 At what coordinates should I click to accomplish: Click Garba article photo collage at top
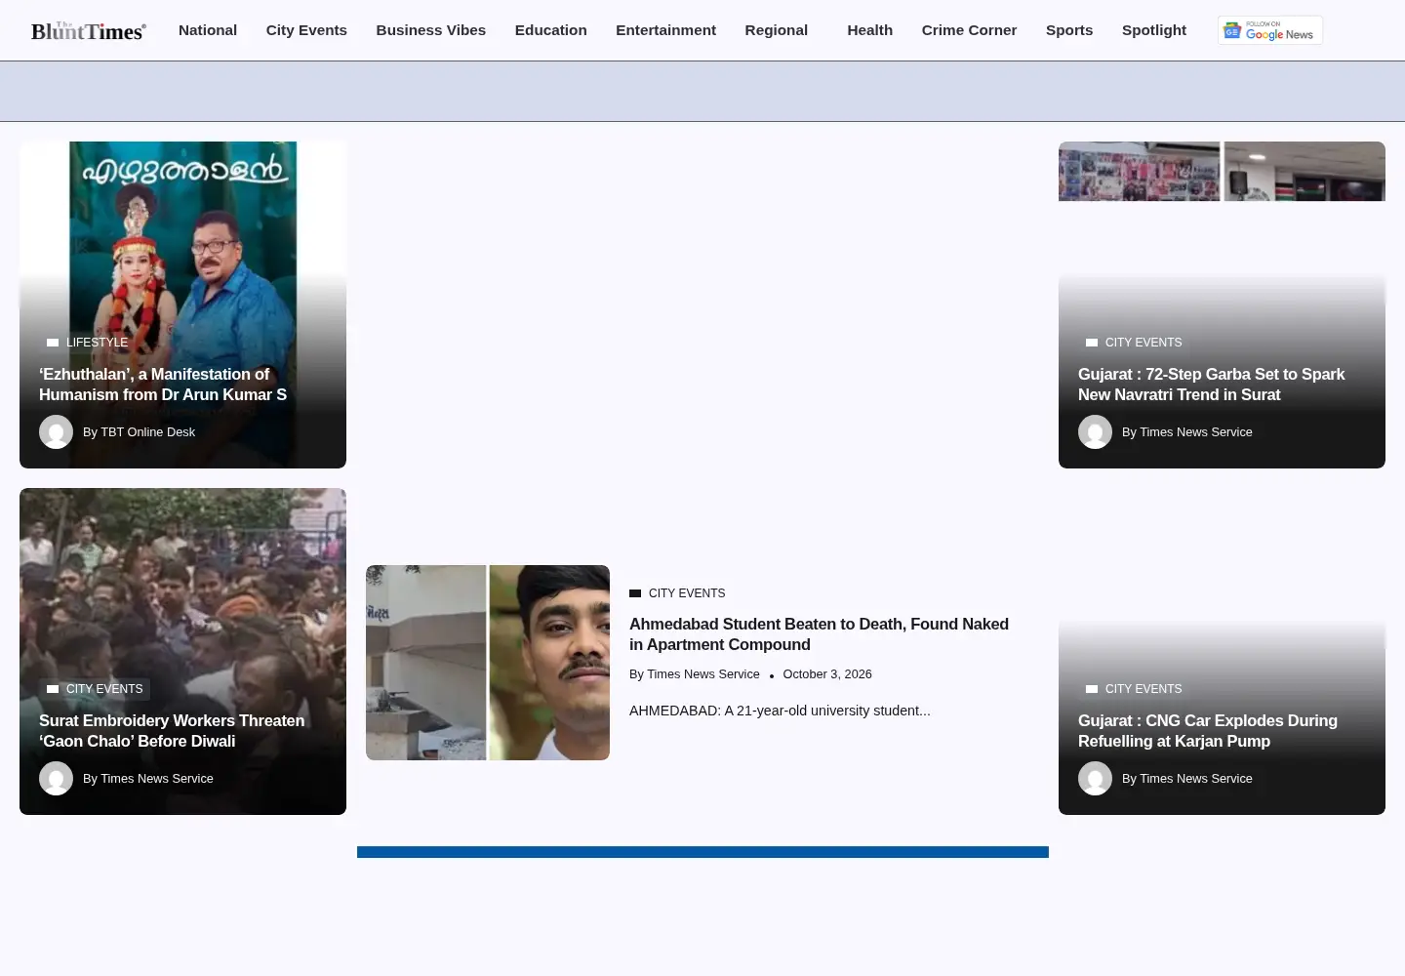(x=1222, y=172)
